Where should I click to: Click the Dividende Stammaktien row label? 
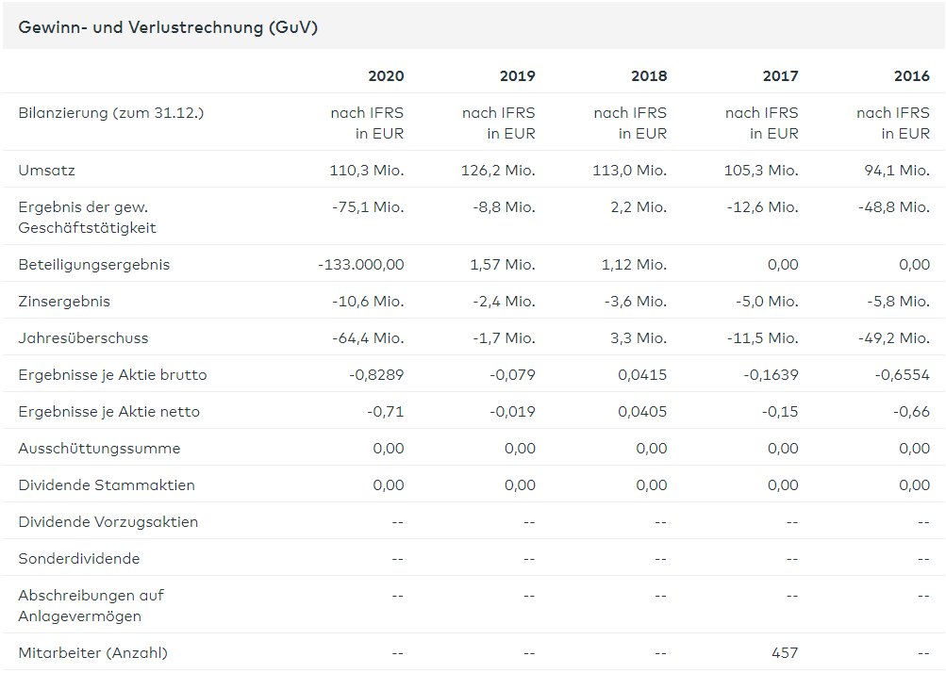(107, 484)
